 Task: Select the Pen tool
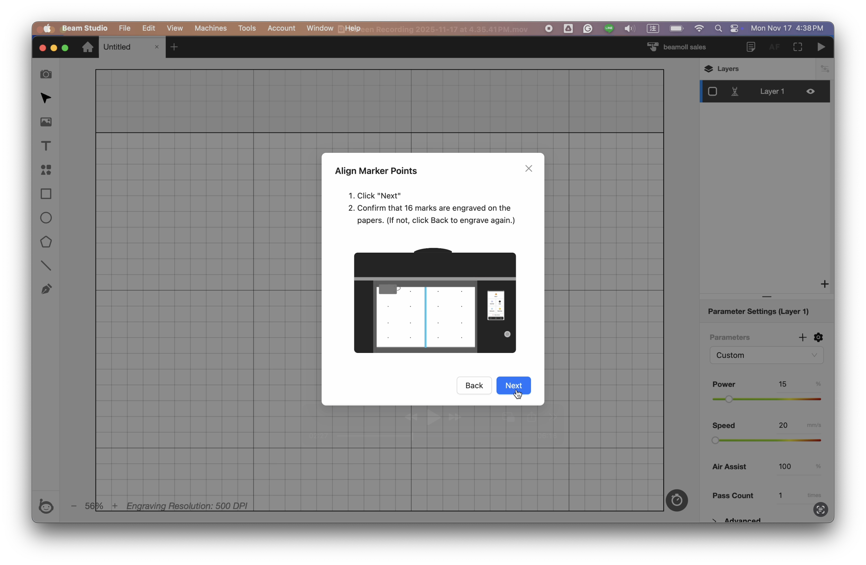tap(46, 289)
